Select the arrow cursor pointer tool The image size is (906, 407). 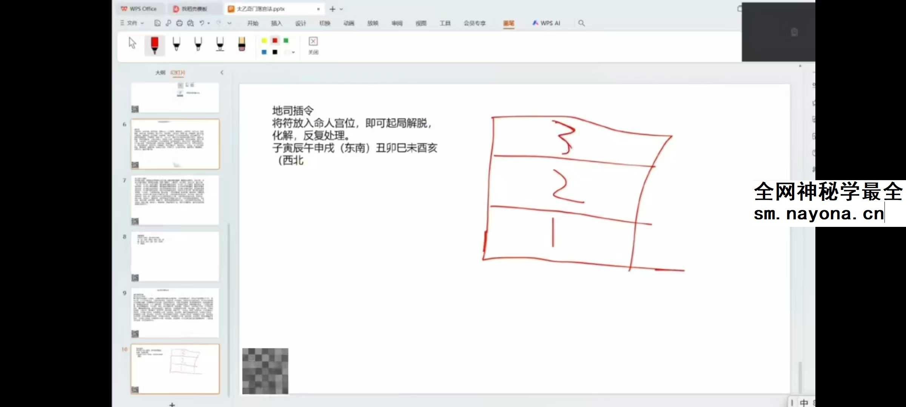(132, 43)
